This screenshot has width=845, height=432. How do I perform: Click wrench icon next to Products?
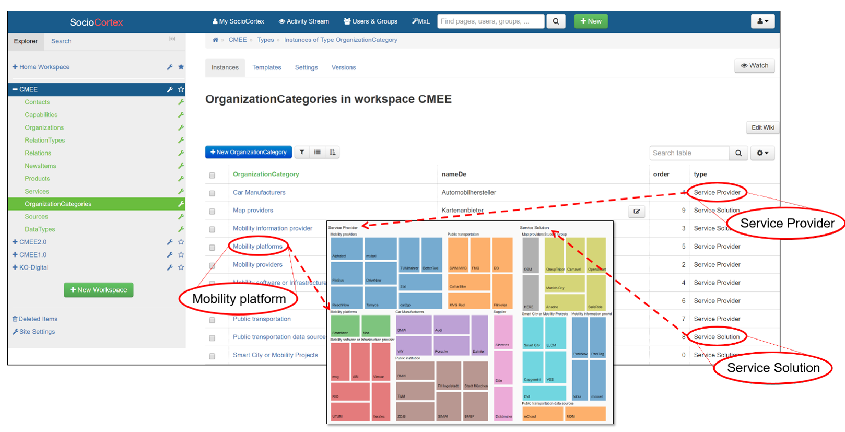coord(181,179)
